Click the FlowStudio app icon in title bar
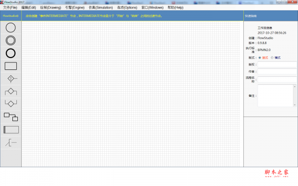 point(2,2)
